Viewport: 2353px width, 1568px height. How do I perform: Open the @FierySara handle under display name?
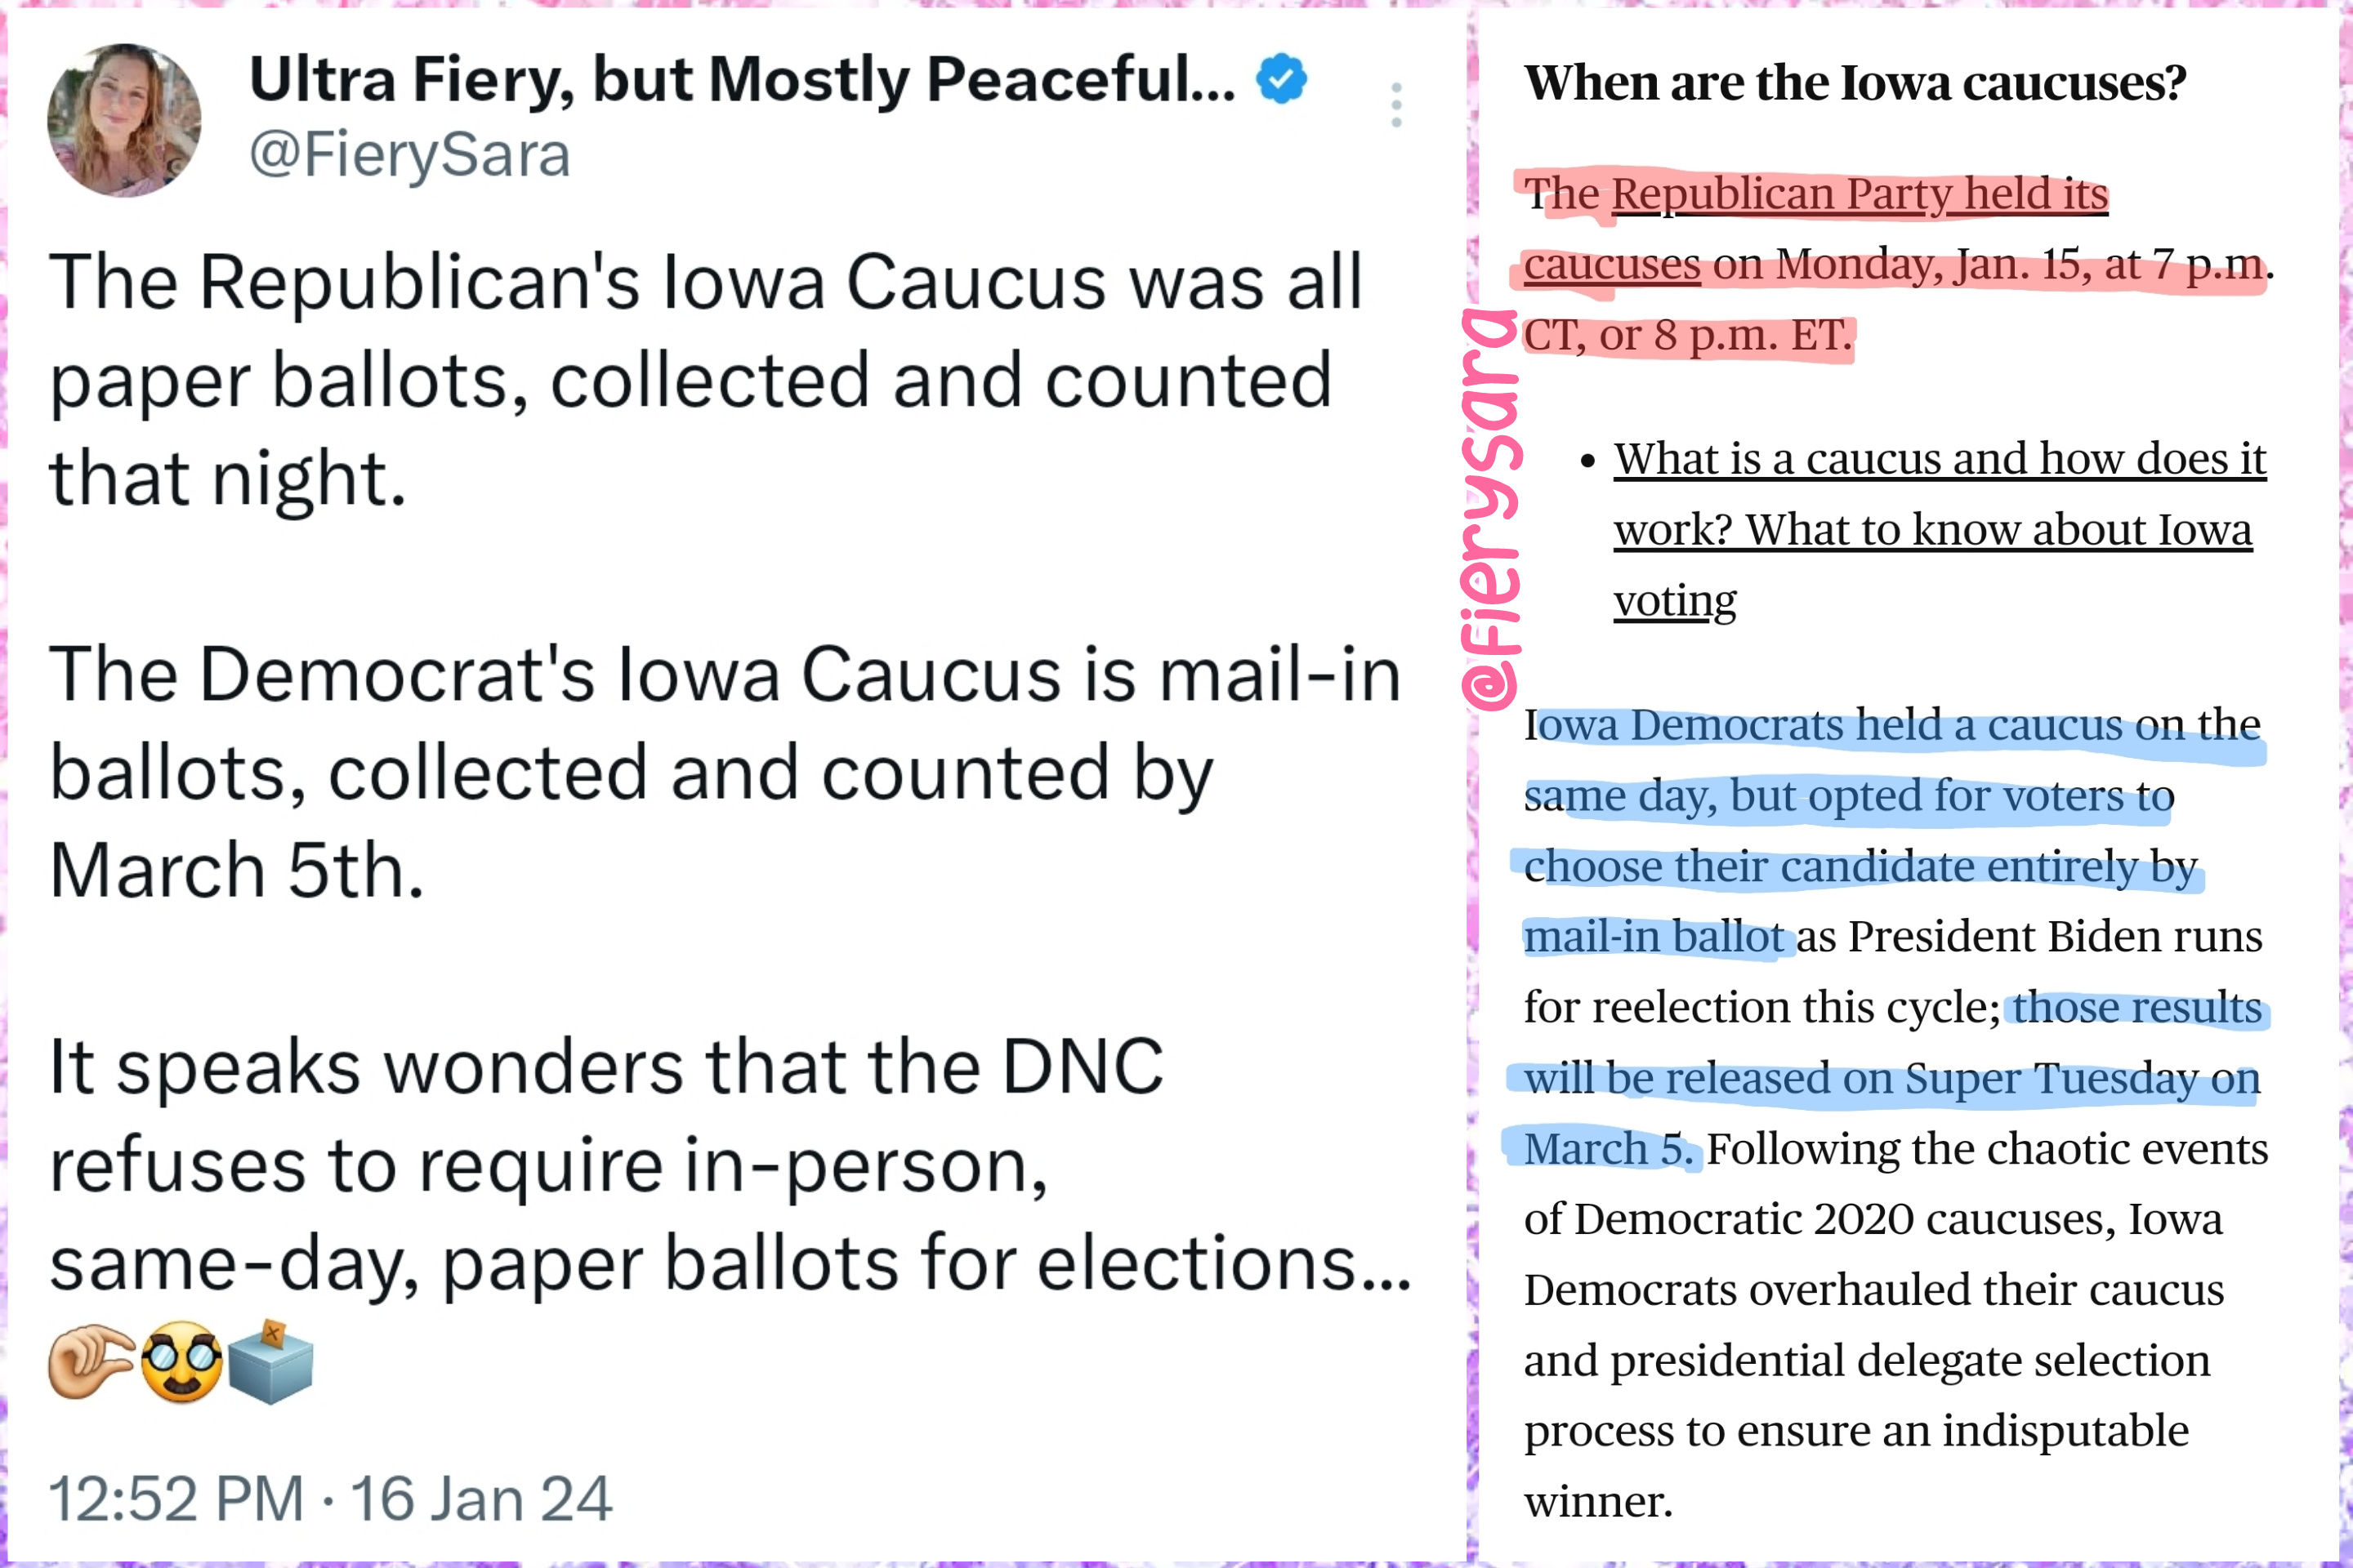click(410, 155)
